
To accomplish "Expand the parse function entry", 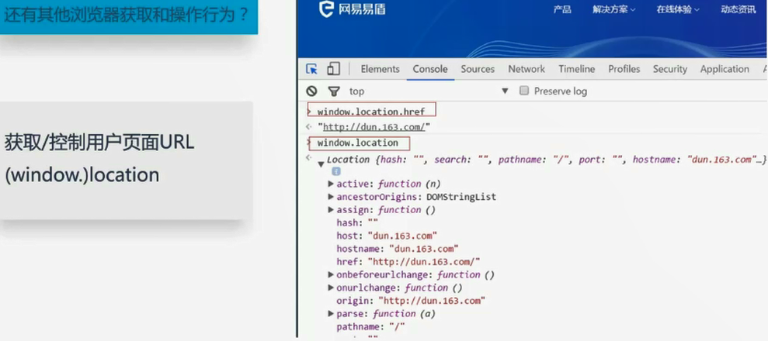I will (331, 314).
